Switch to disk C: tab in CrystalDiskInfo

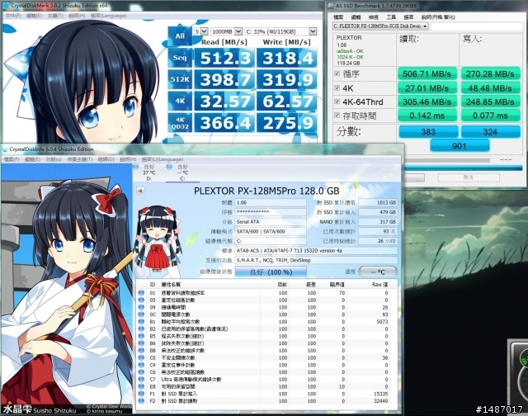(182, 173)
